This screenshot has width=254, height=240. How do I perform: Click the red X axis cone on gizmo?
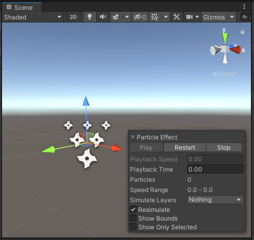tap(236, 50)
